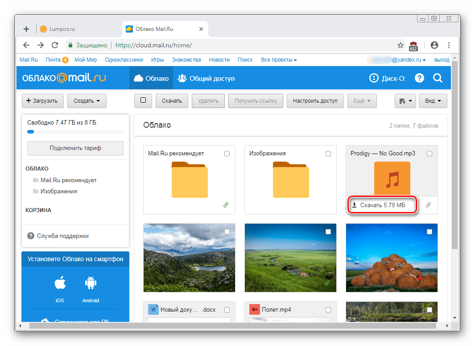Bookmark page with star icon
Image resolution: width=475 pixels, height=346 pixels.
(x=401, y=45)
